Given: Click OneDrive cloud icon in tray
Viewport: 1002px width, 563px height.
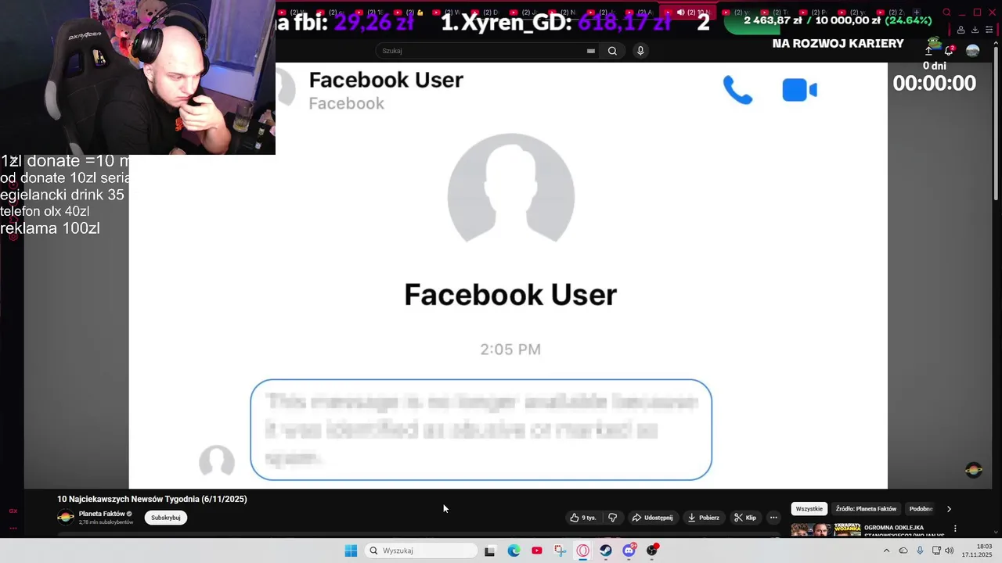Looking at the screenshot, I should [903, 550].
